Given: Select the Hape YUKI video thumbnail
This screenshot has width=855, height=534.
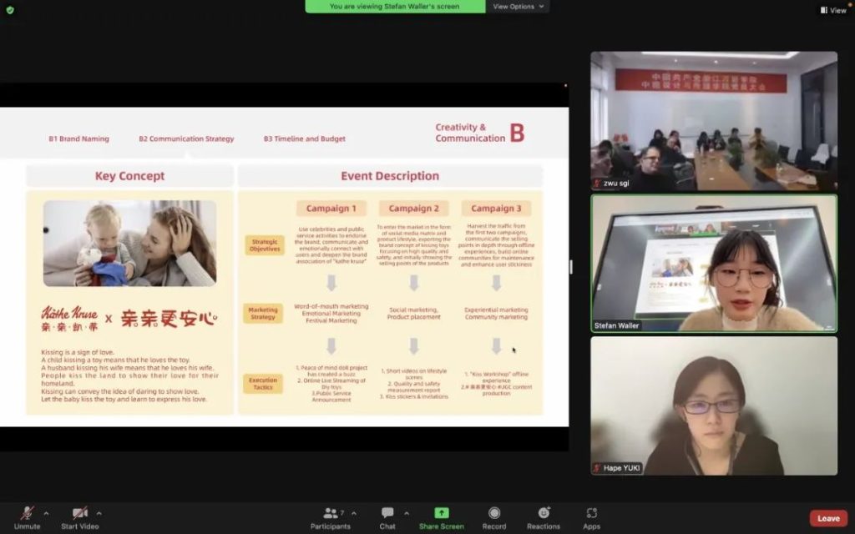Looking at the screenshot, I should click(x=713, y=406).
